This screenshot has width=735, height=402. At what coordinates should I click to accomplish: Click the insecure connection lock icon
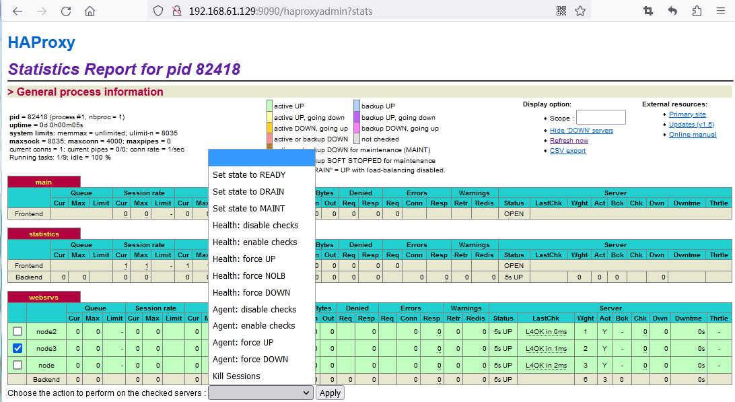tap(177, 11)
